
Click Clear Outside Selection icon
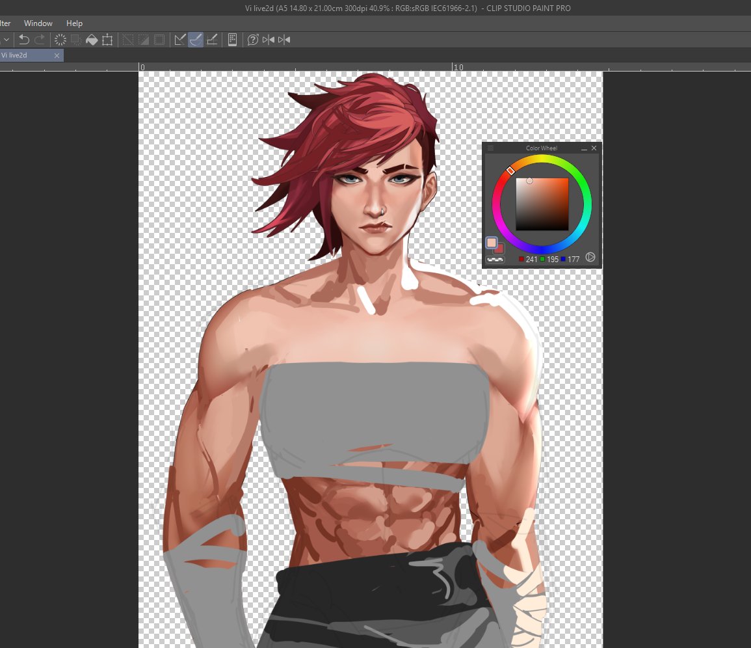click(x=75, y=40)
